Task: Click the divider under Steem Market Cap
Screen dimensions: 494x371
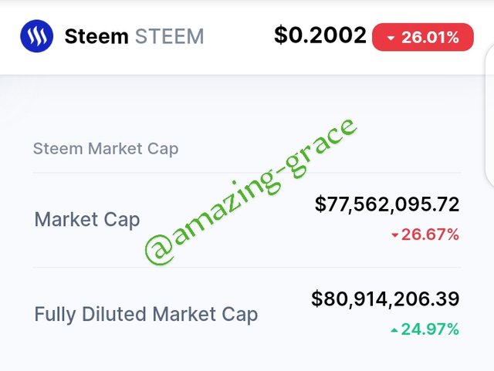Action: (247, 173)
